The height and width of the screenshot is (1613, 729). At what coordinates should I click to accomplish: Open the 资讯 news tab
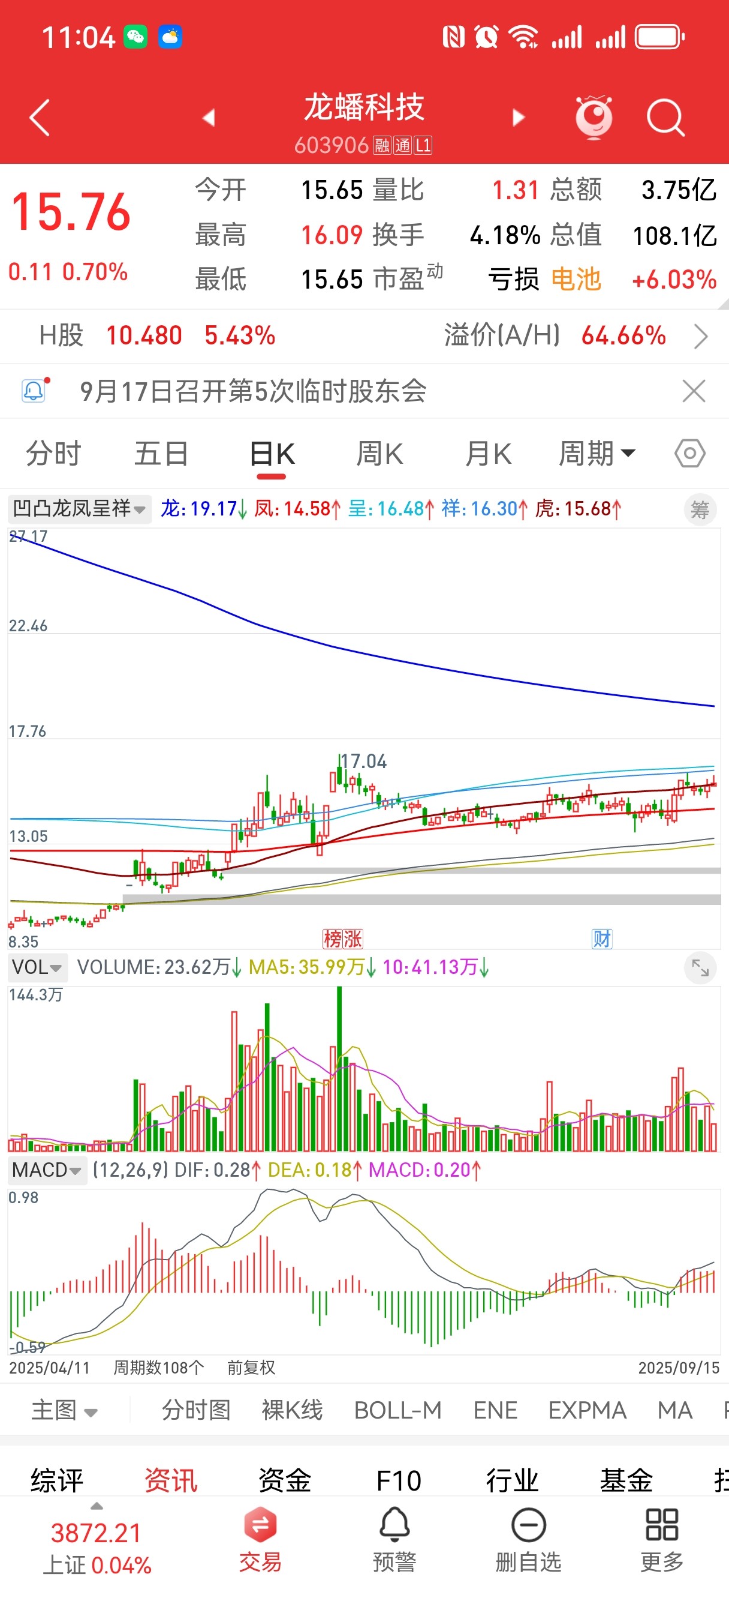[171, 1481]
